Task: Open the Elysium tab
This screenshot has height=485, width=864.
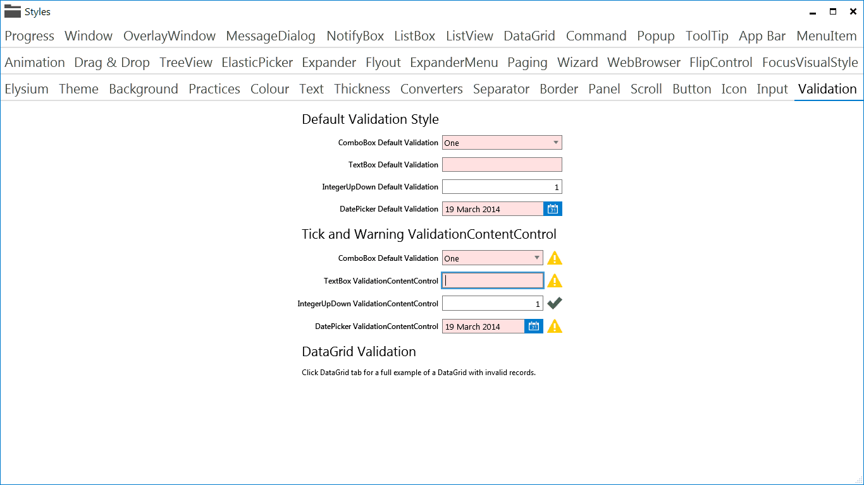Action: click(26, 89)
